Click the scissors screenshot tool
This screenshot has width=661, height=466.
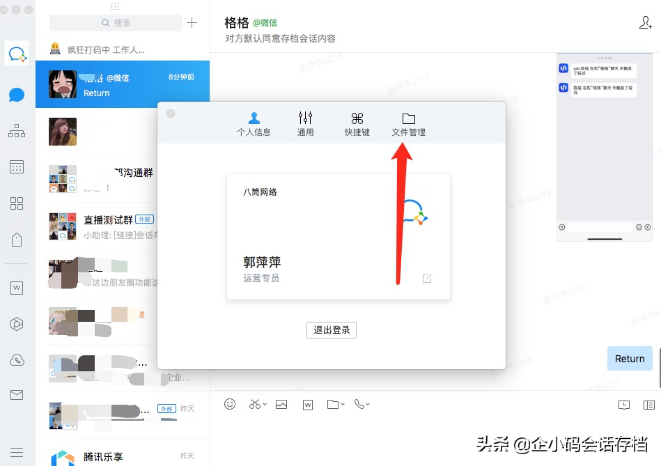click(x=255, y=404)
